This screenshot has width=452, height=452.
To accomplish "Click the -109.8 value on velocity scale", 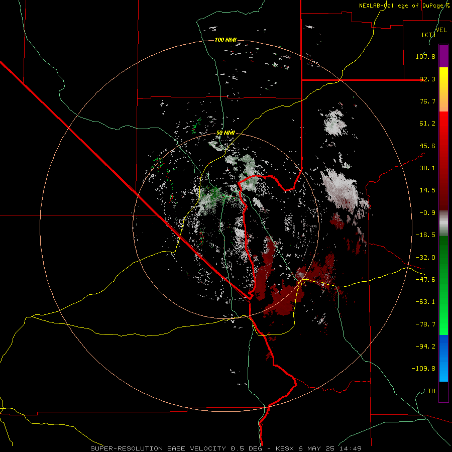I will point(423,369).
